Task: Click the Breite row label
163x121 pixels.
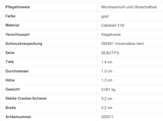Action: [11, 107]
